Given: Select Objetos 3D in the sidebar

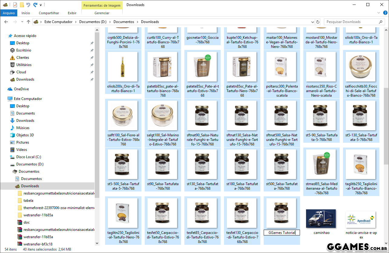Looking at the screenshot, I should [x=25, y=135].
